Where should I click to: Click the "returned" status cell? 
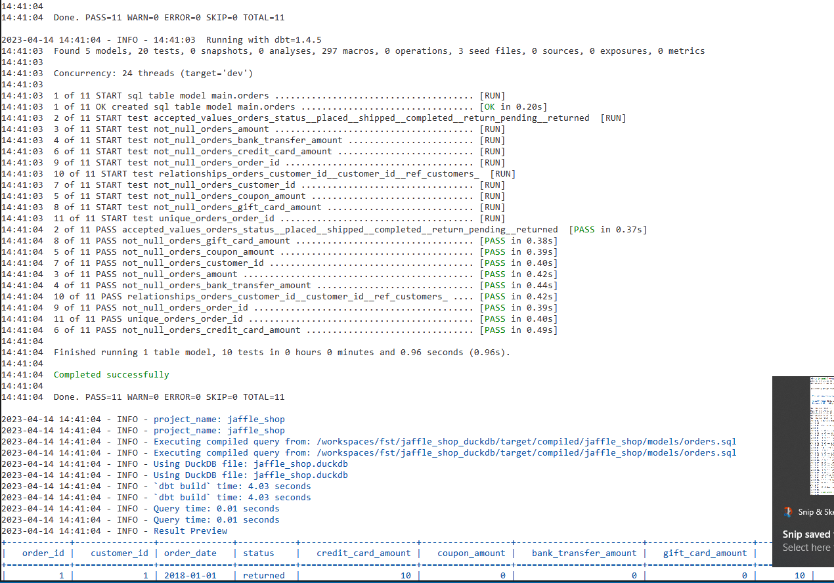(264, 576)
